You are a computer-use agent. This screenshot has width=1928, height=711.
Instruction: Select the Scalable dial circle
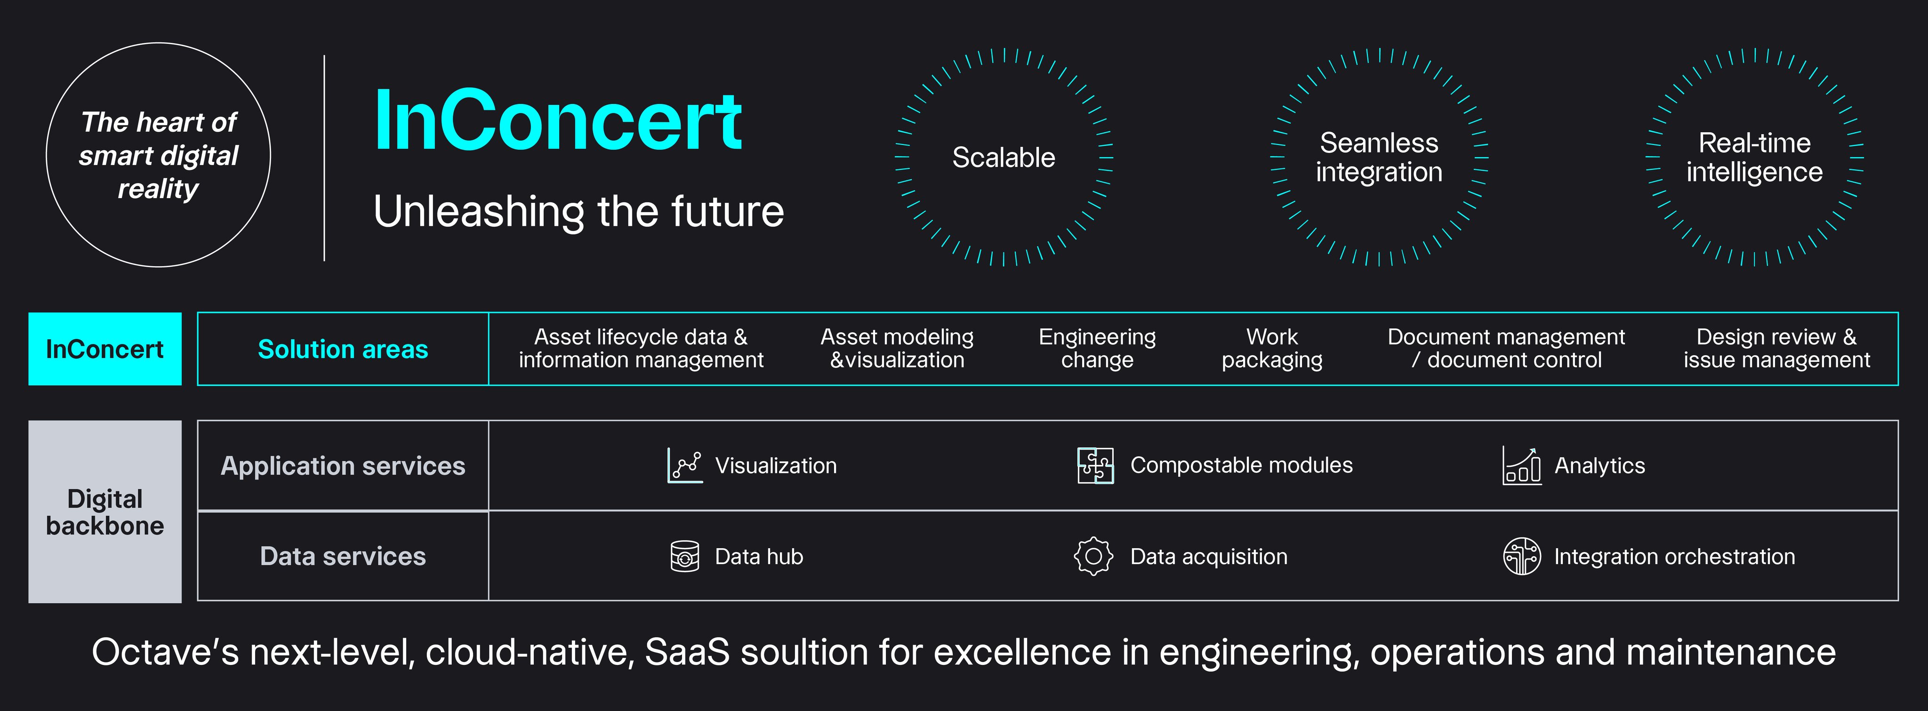1004,157
